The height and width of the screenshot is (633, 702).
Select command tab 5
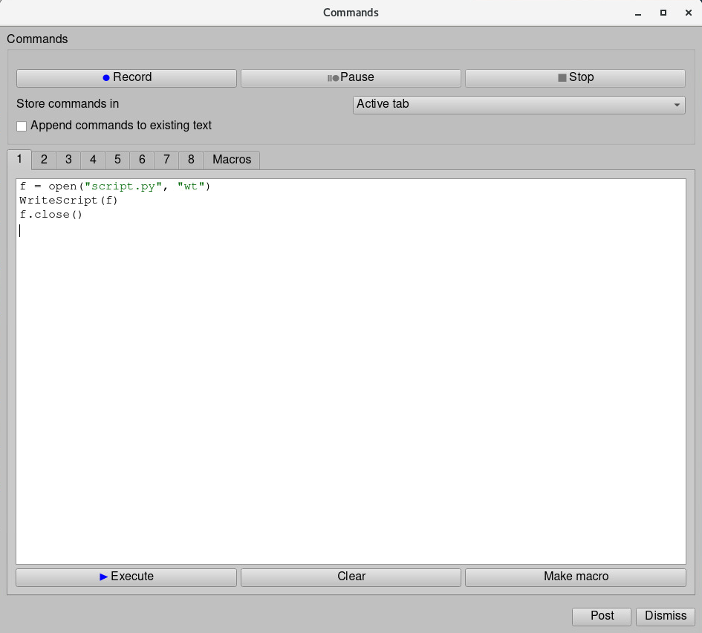point(117,160)
